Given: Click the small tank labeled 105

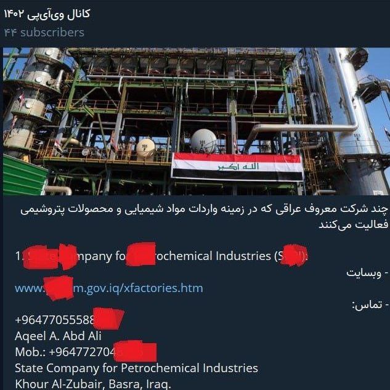Looking at the screenshot, I should coord(145,148).
